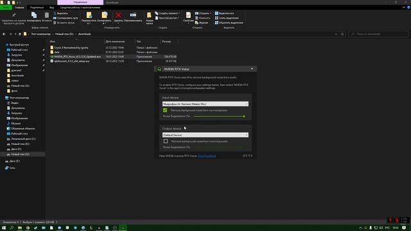The width and height of the screenshot is (411, 231).
Task: Open Input device dropdown in RTX Voice
Action: coord(205,104)
